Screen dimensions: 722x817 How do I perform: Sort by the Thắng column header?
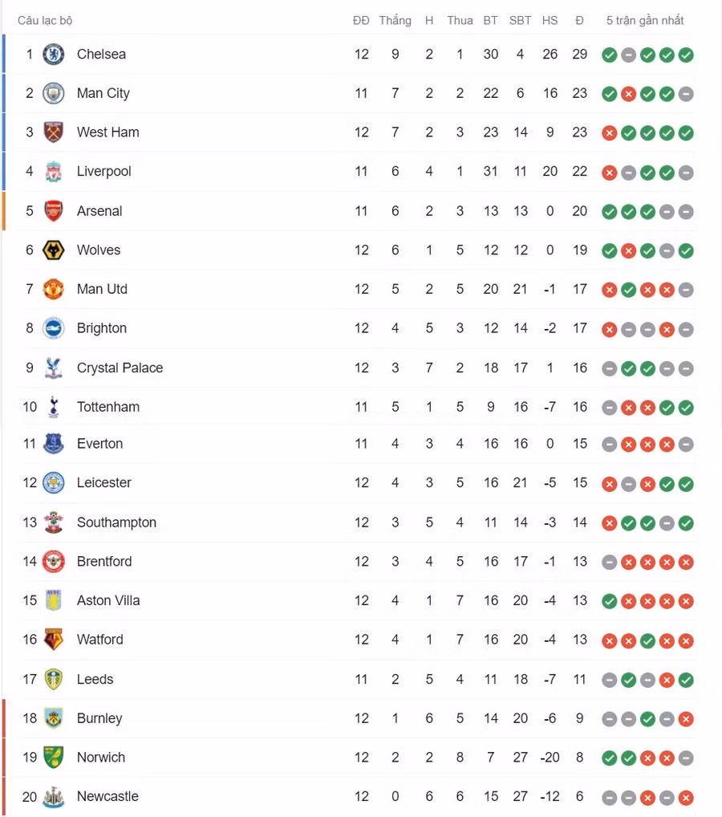point(395,20)
